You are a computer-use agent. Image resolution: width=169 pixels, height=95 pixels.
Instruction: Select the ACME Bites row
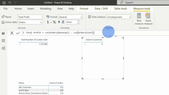point(41,90)
